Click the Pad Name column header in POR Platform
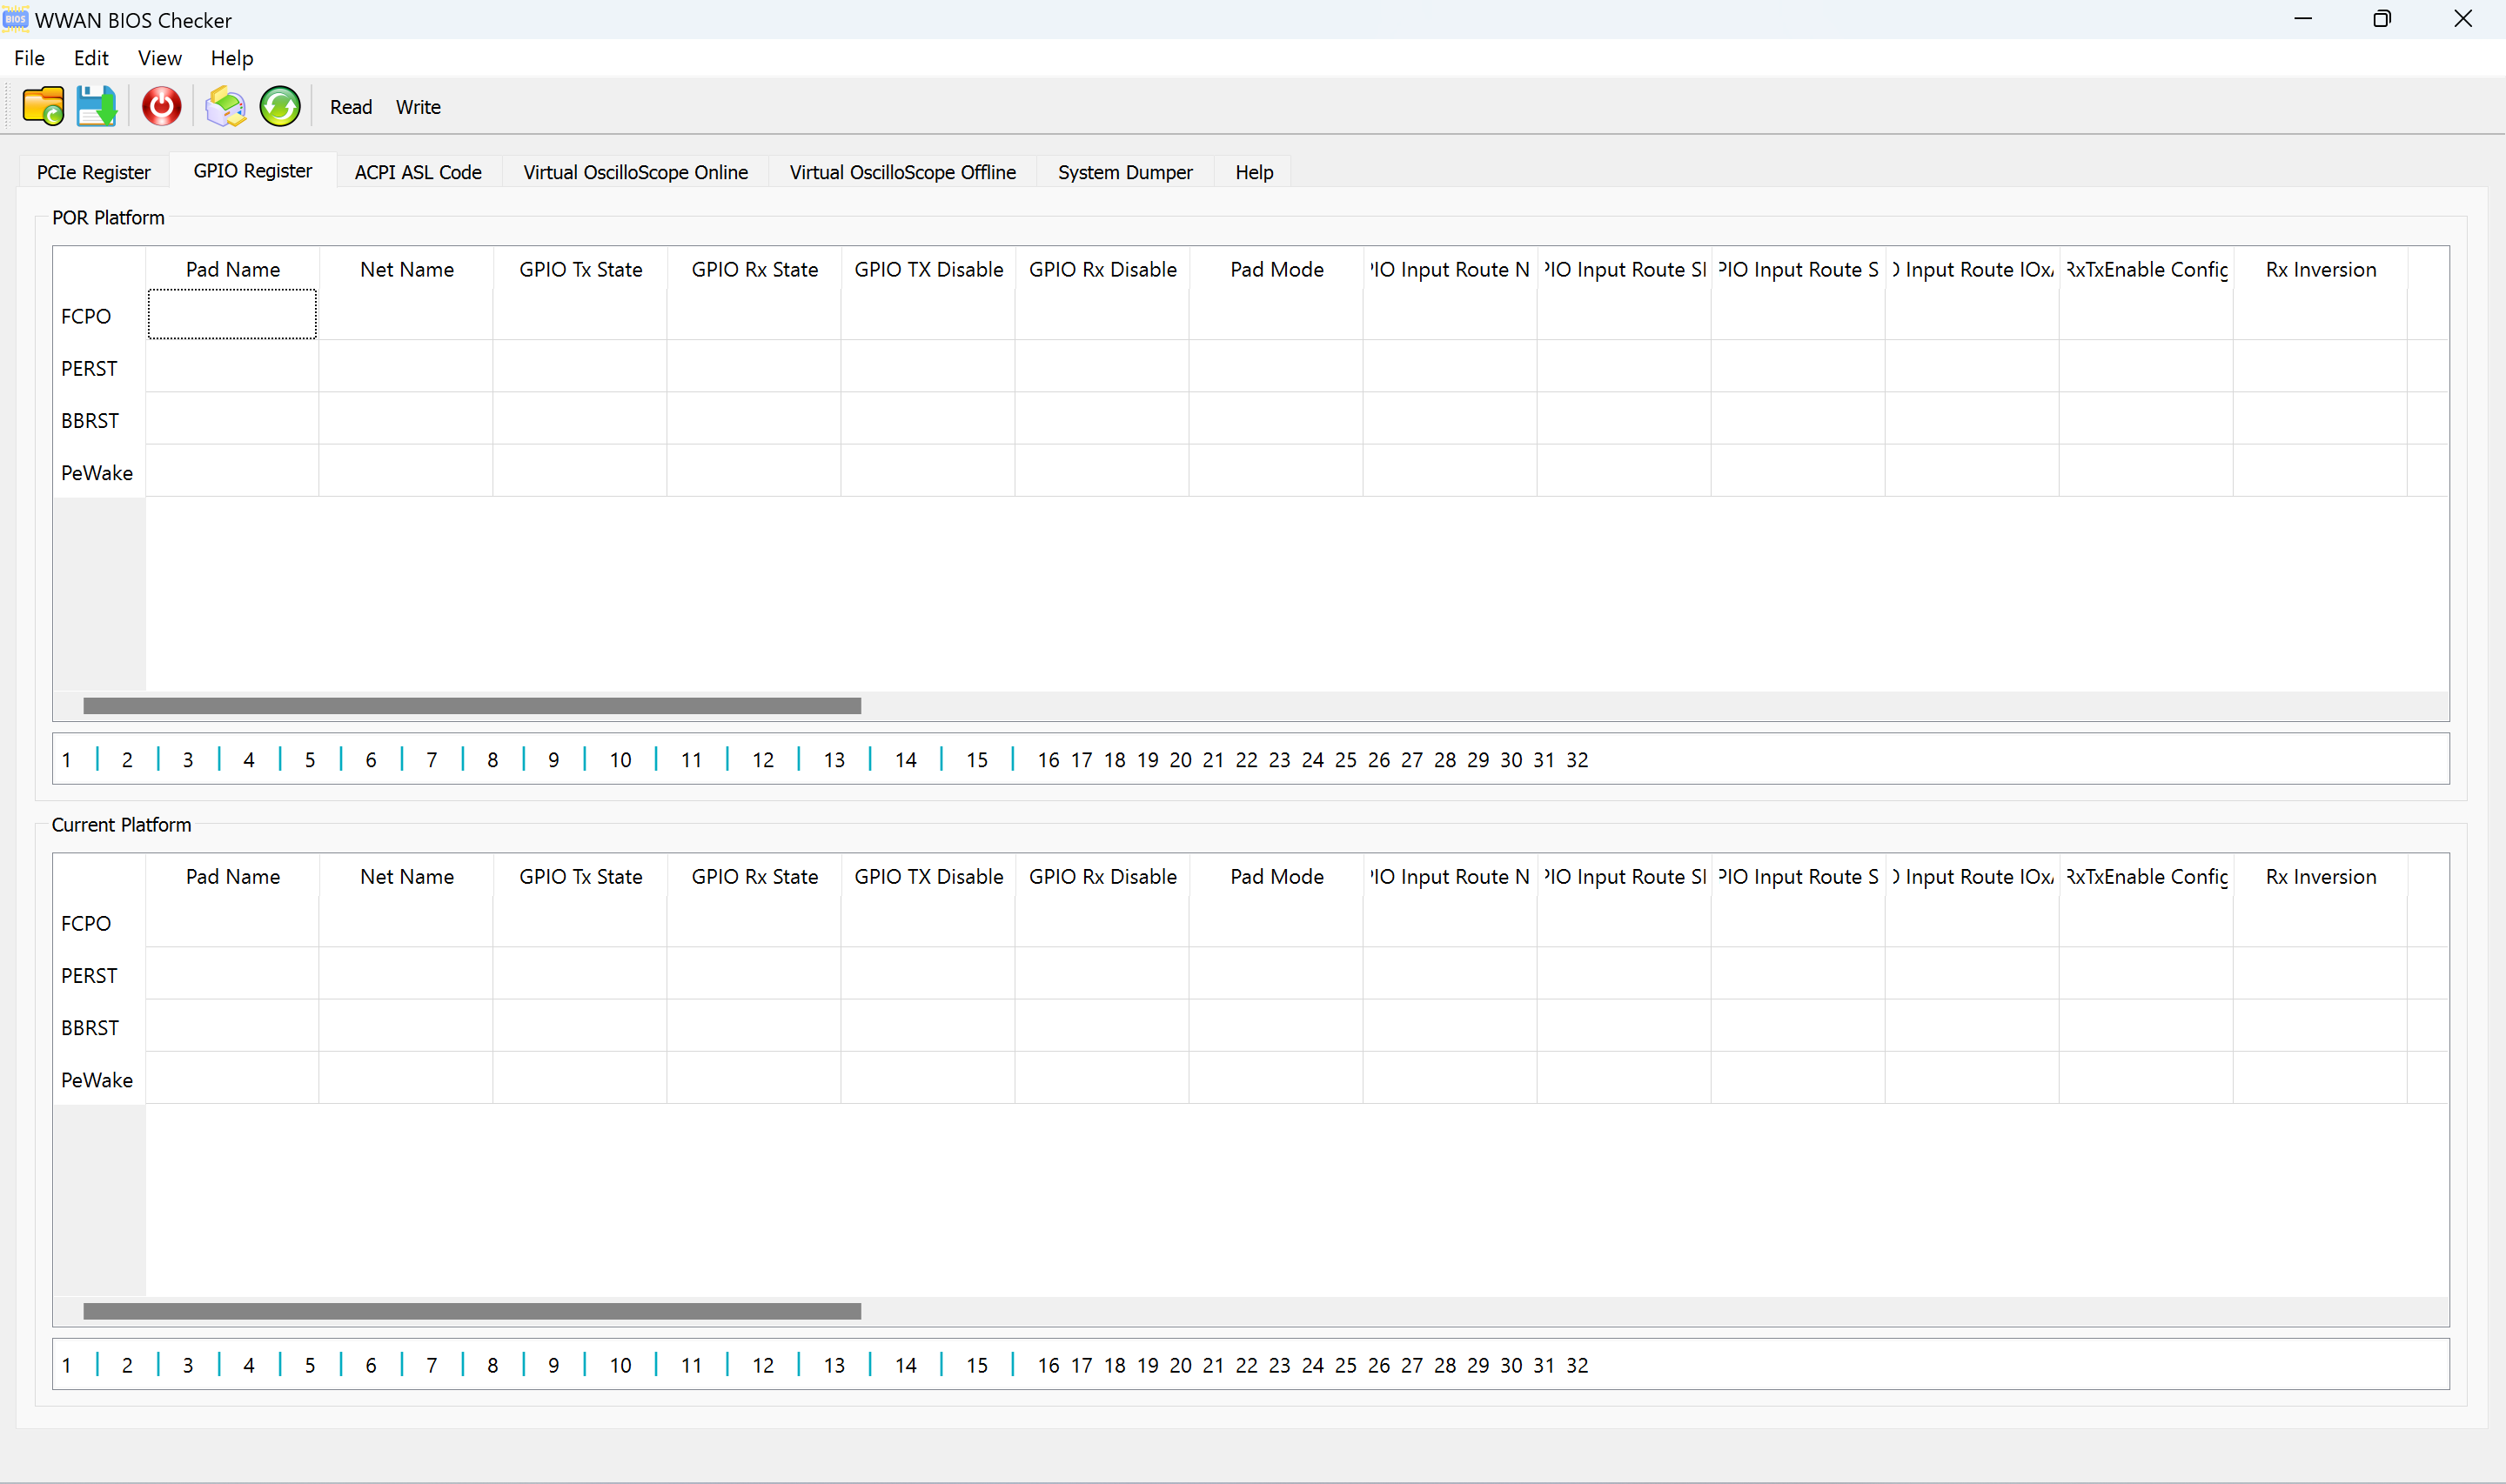 click(x=232, y=269)
